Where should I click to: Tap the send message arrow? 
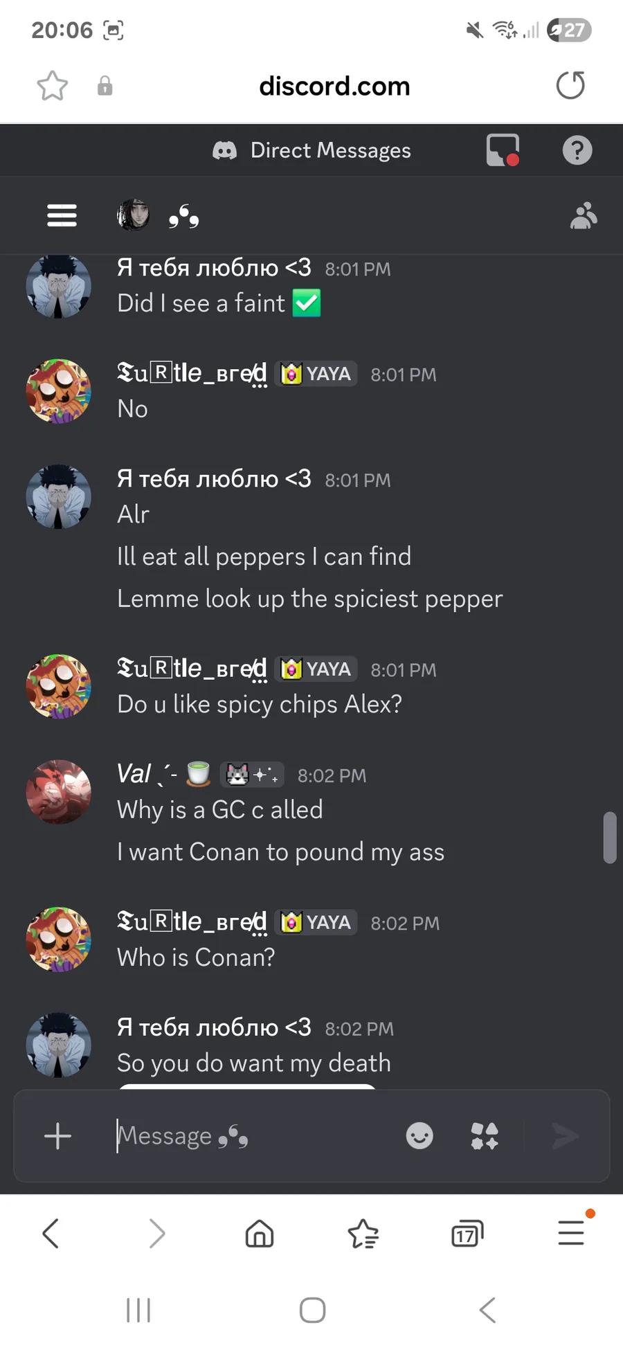click(x=565, y=1136)
